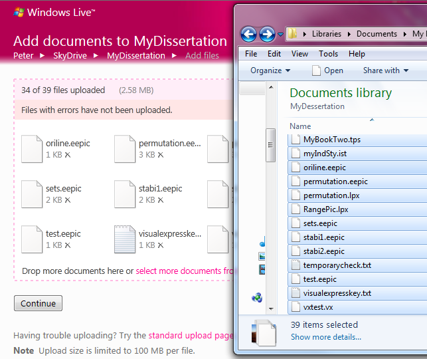Select myIndSty.ist file icon in list
Image resolution: width=427 pixels, height=359 pixels.
point(296,154)
